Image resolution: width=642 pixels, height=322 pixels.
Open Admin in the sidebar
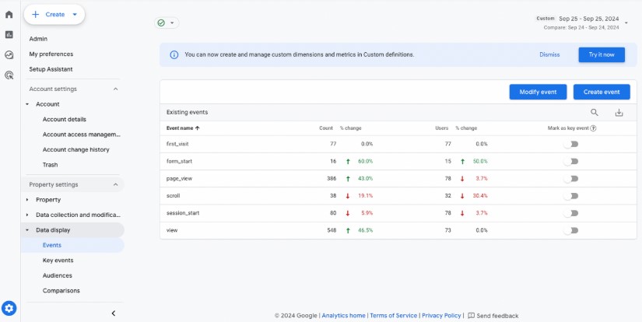pyautogui.click(x=38, y=39)
